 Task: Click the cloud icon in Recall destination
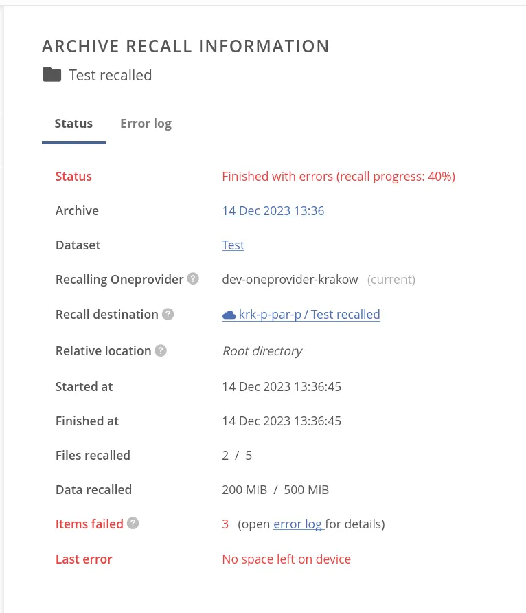click(x=229, y=314)
